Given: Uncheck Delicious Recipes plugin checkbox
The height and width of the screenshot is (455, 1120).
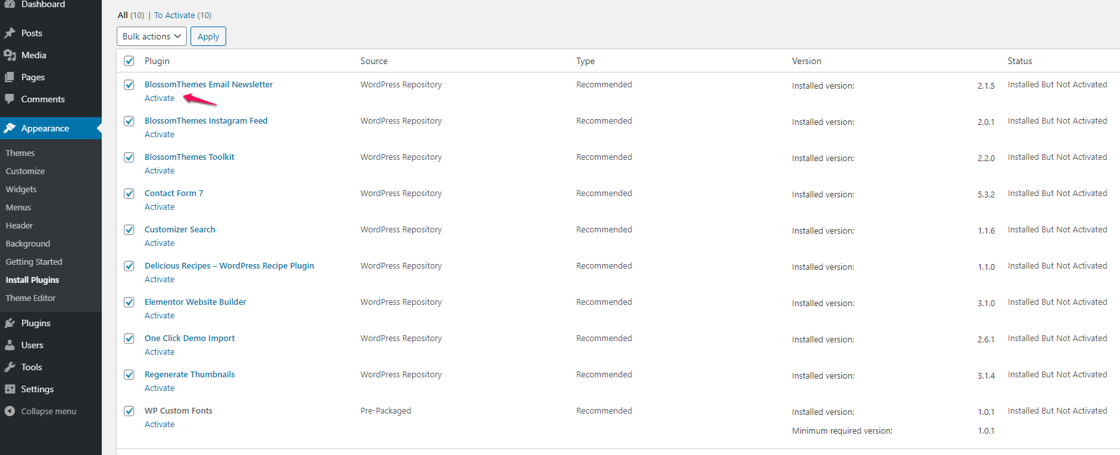Looking at the screenshot, I should [129, 266].
